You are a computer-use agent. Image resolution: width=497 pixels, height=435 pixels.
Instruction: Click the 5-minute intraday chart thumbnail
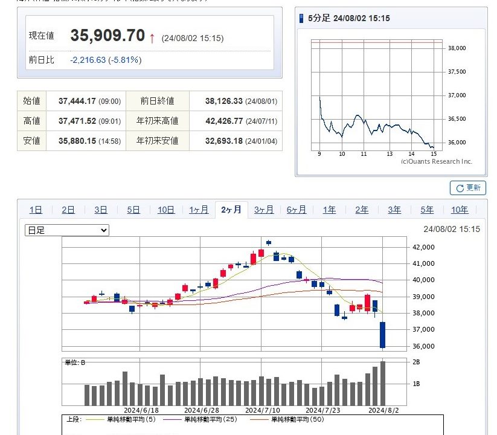(374, 97)
